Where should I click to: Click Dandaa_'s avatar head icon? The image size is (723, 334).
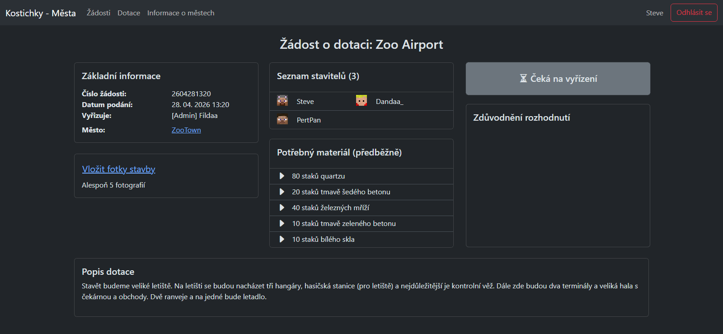[x=361, y=100]
